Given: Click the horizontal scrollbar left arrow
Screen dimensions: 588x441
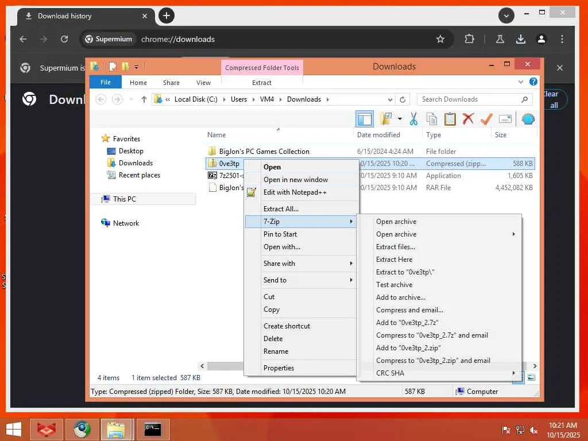Looking at the screenshot, I should click(x=202, y=366).
